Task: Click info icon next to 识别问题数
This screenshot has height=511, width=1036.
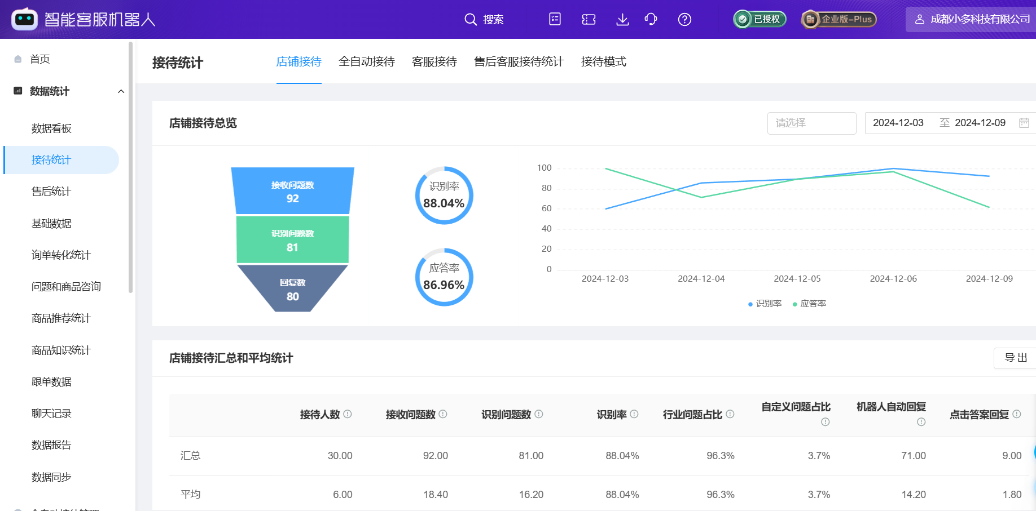Action: coord(539,414)
